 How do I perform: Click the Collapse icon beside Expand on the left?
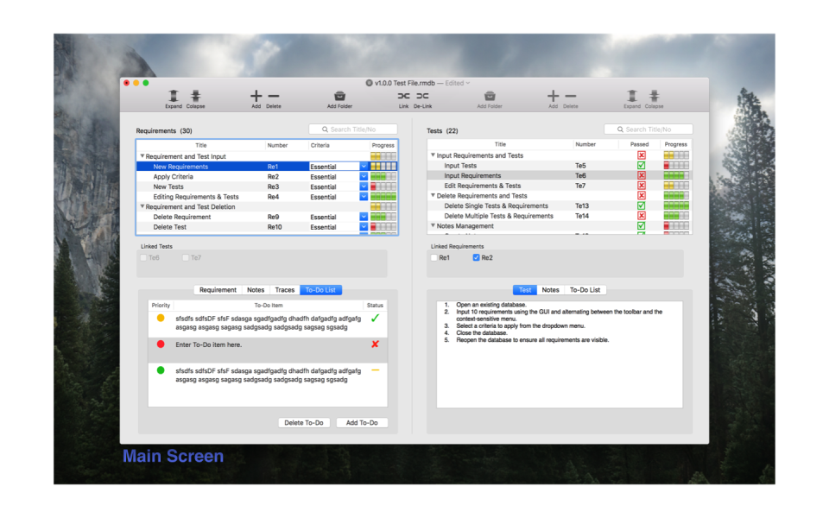point(195,97)
